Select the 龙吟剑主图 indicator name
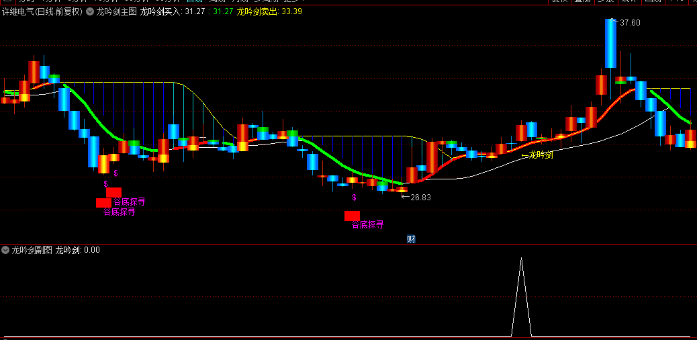This screenshot has width=697, height=340. point(116,12)
